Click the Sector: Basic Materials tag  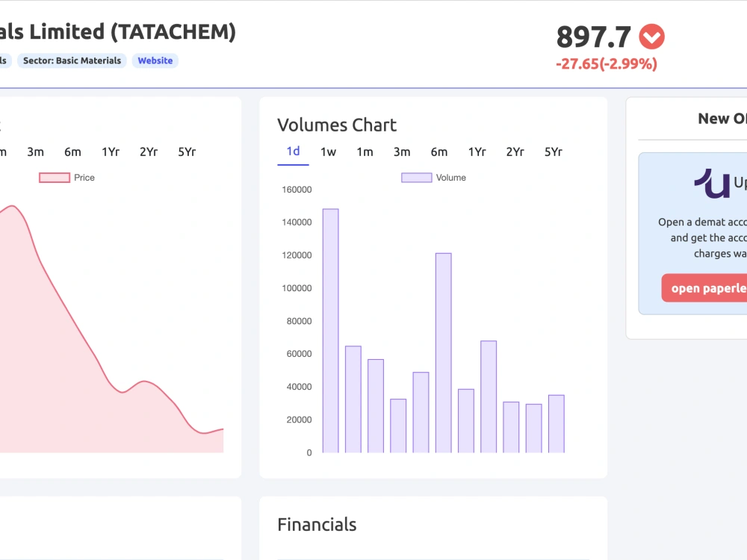click(x=72, y=60)
